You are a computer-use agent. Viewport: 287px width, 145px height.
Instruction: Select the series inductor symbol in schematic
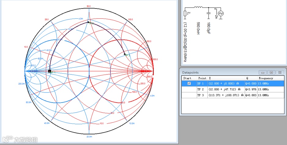tap(198, 8)
